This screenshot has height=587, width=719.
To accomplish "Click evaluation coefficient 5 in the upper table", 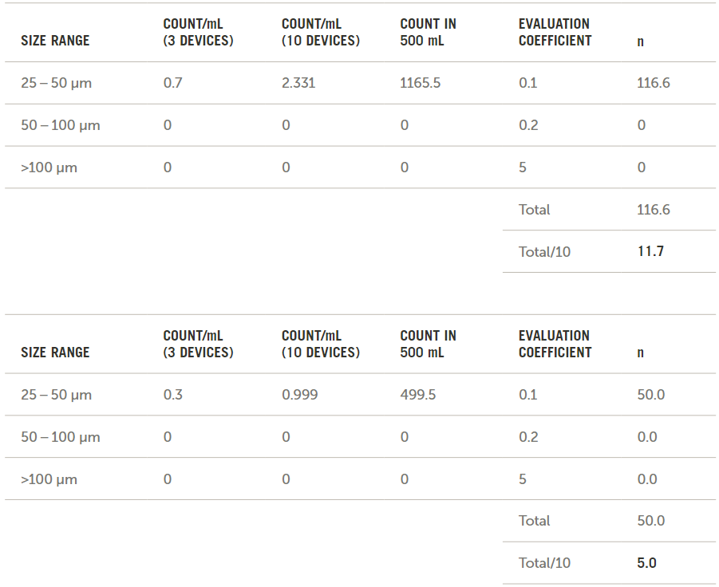I will pos(523,167).
